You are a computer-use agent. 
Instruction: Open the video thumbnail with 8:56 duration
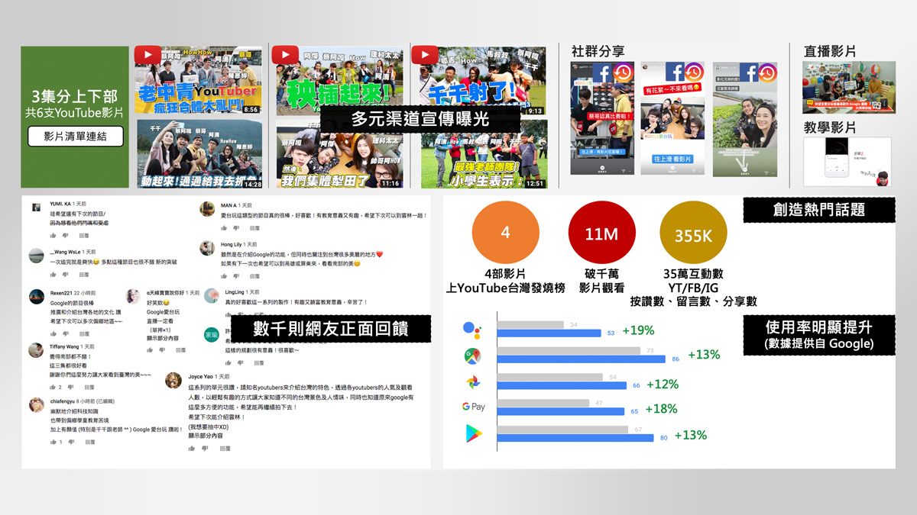198,81
